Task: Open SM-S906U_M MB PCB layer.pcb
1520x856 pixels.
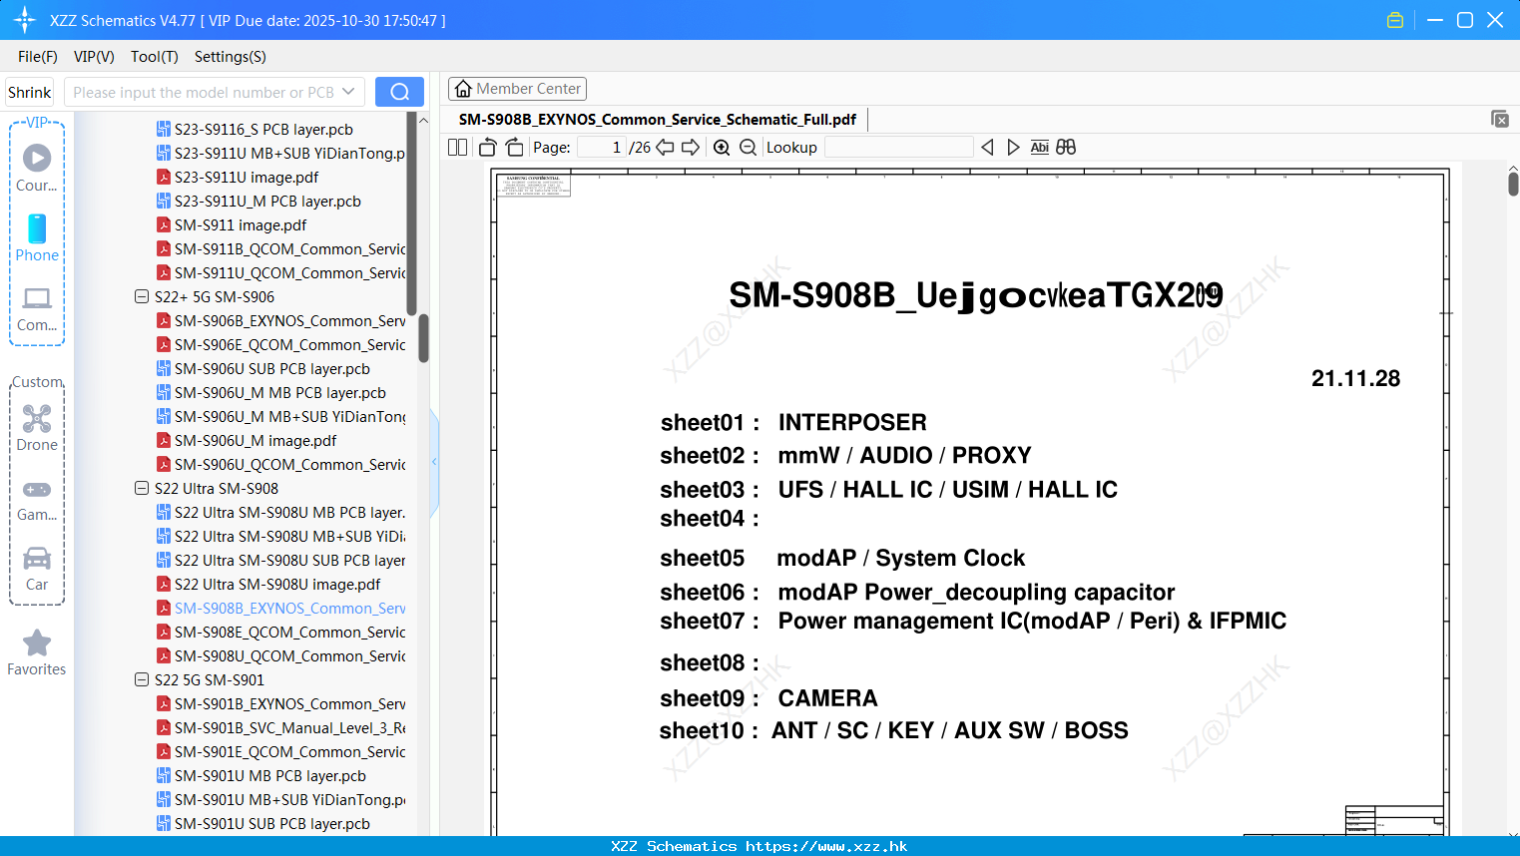Action: pyautogui.click(x=270, y=392)
